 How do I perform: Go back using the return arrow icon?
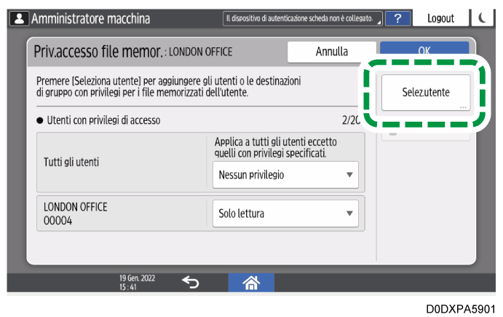click(191, 283)
